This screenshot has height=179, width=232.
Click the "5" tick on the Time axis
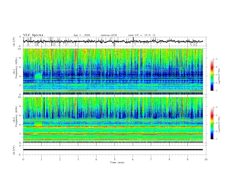115,159
